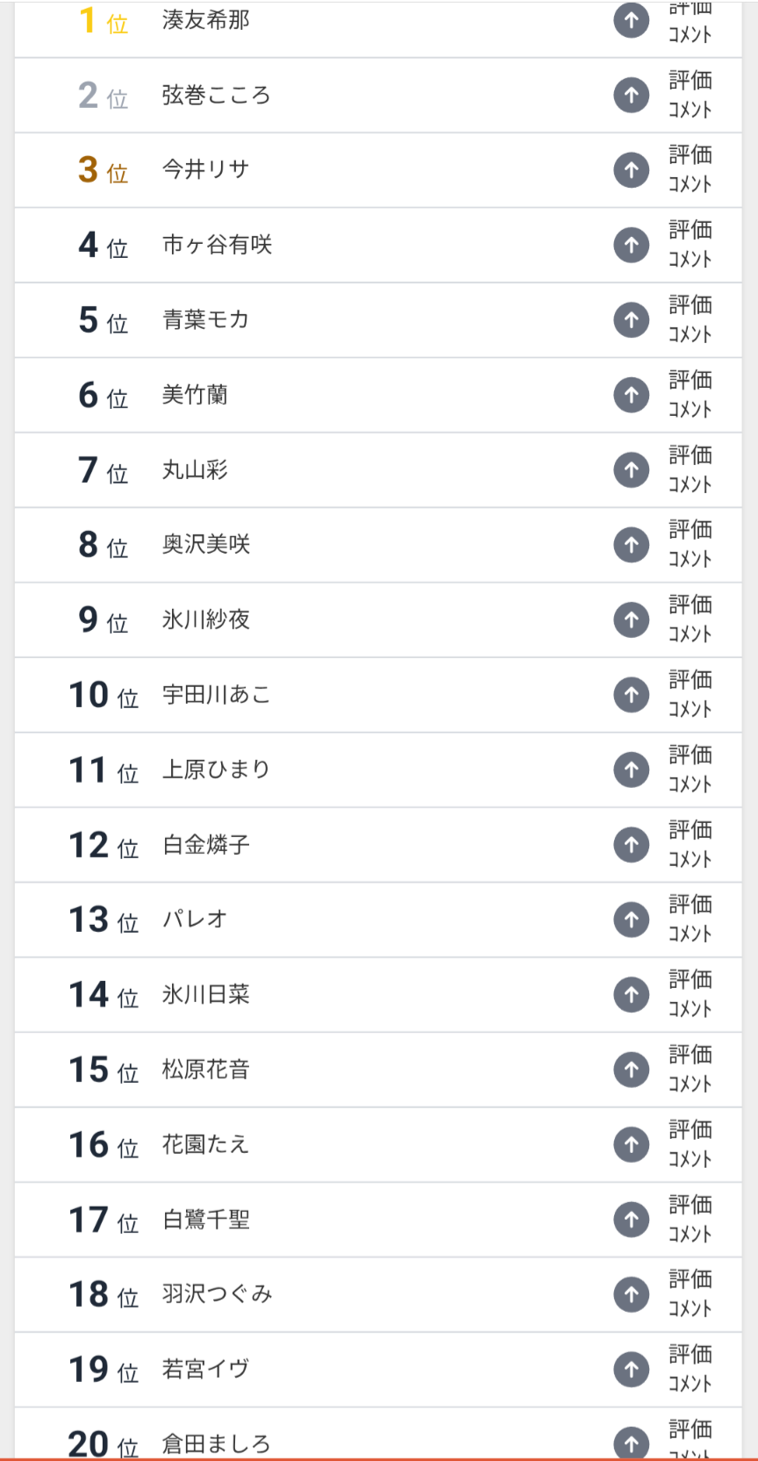Open 評価コメント for 上原ひまり
The height and width of the screenshot is (1461, 758).
[690, 770]
